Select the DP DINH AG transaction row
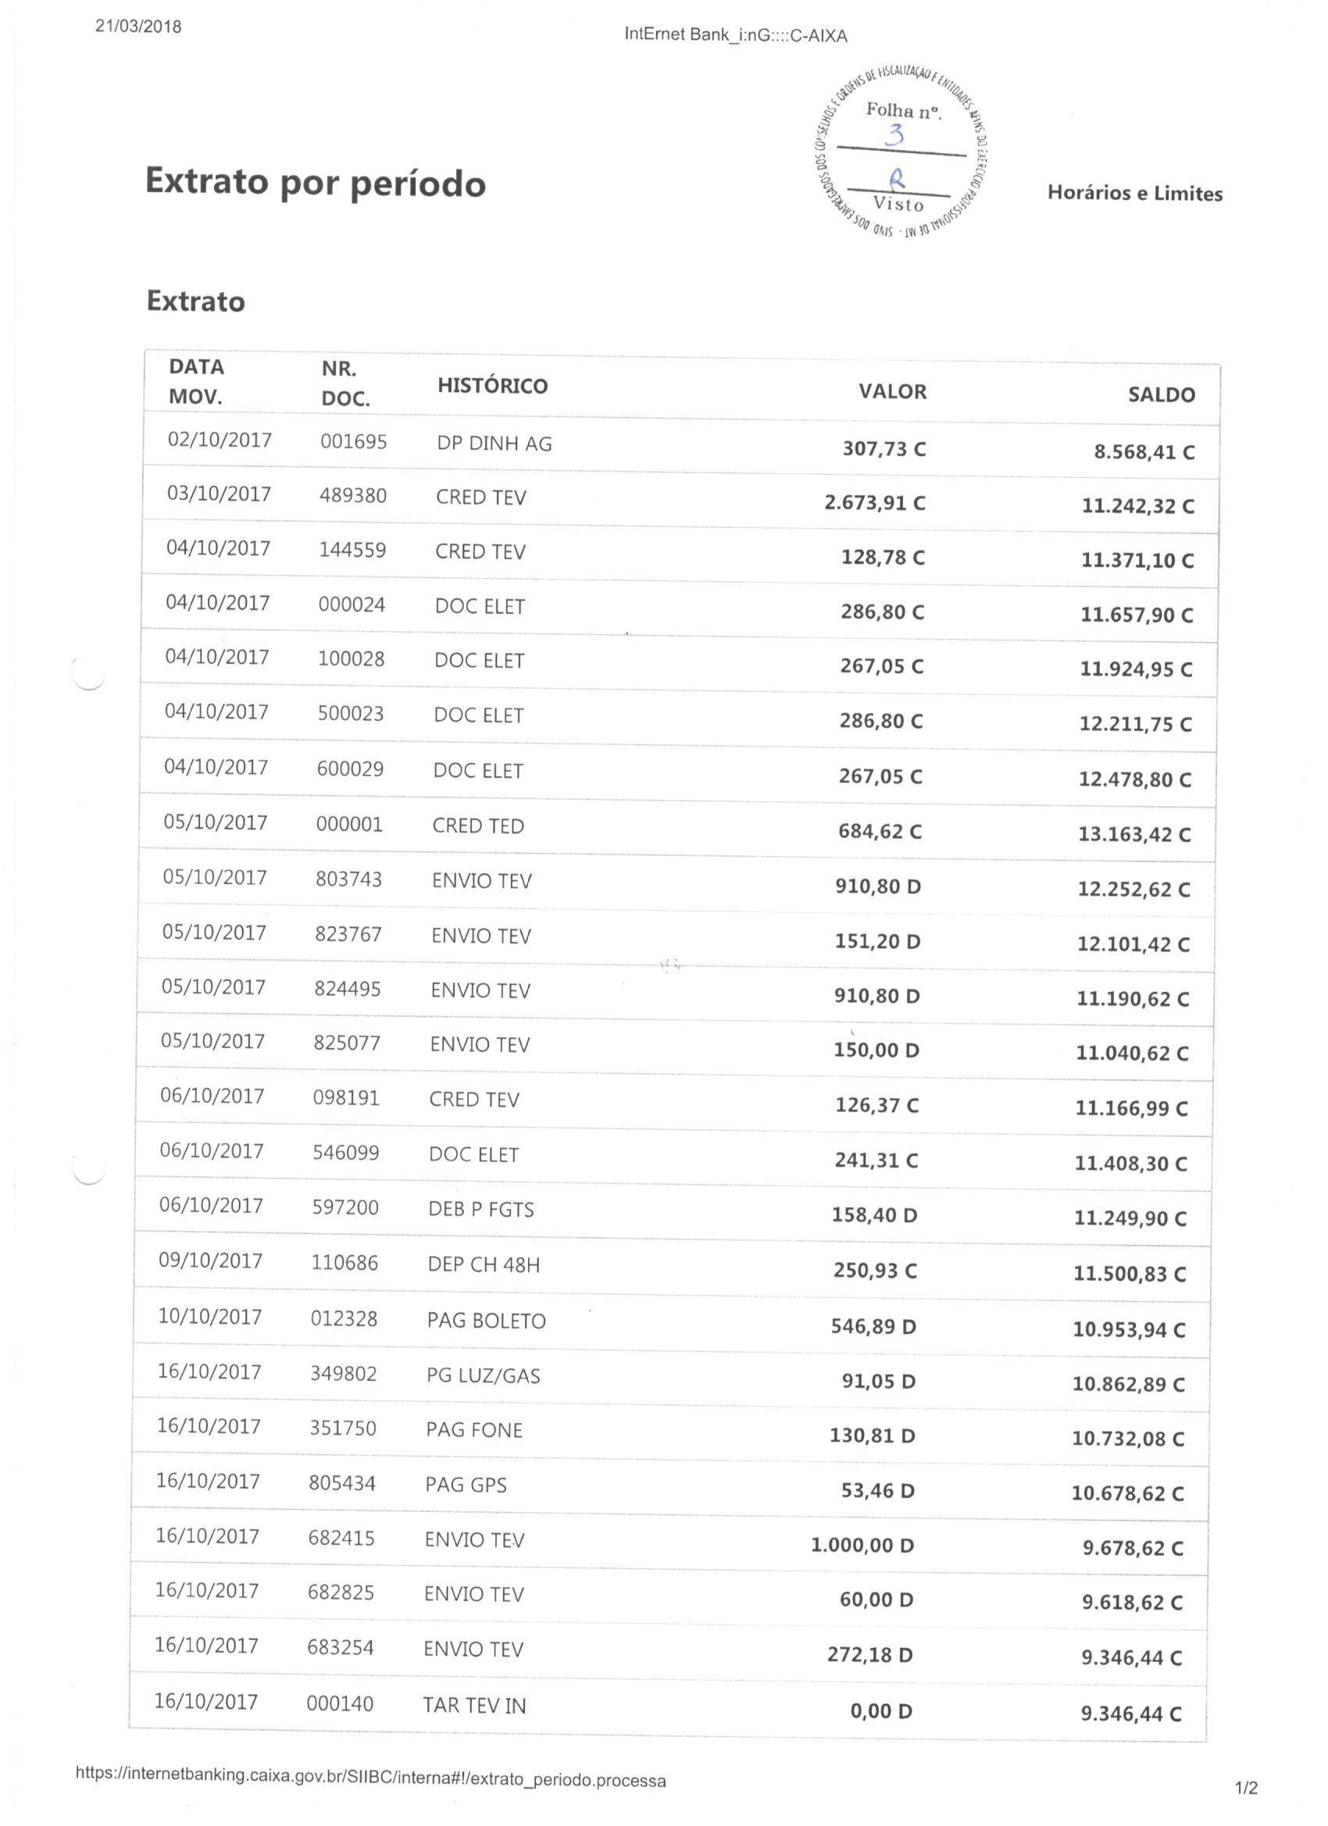This screenshot has width=1328, height=1826. tap(494, 444)
